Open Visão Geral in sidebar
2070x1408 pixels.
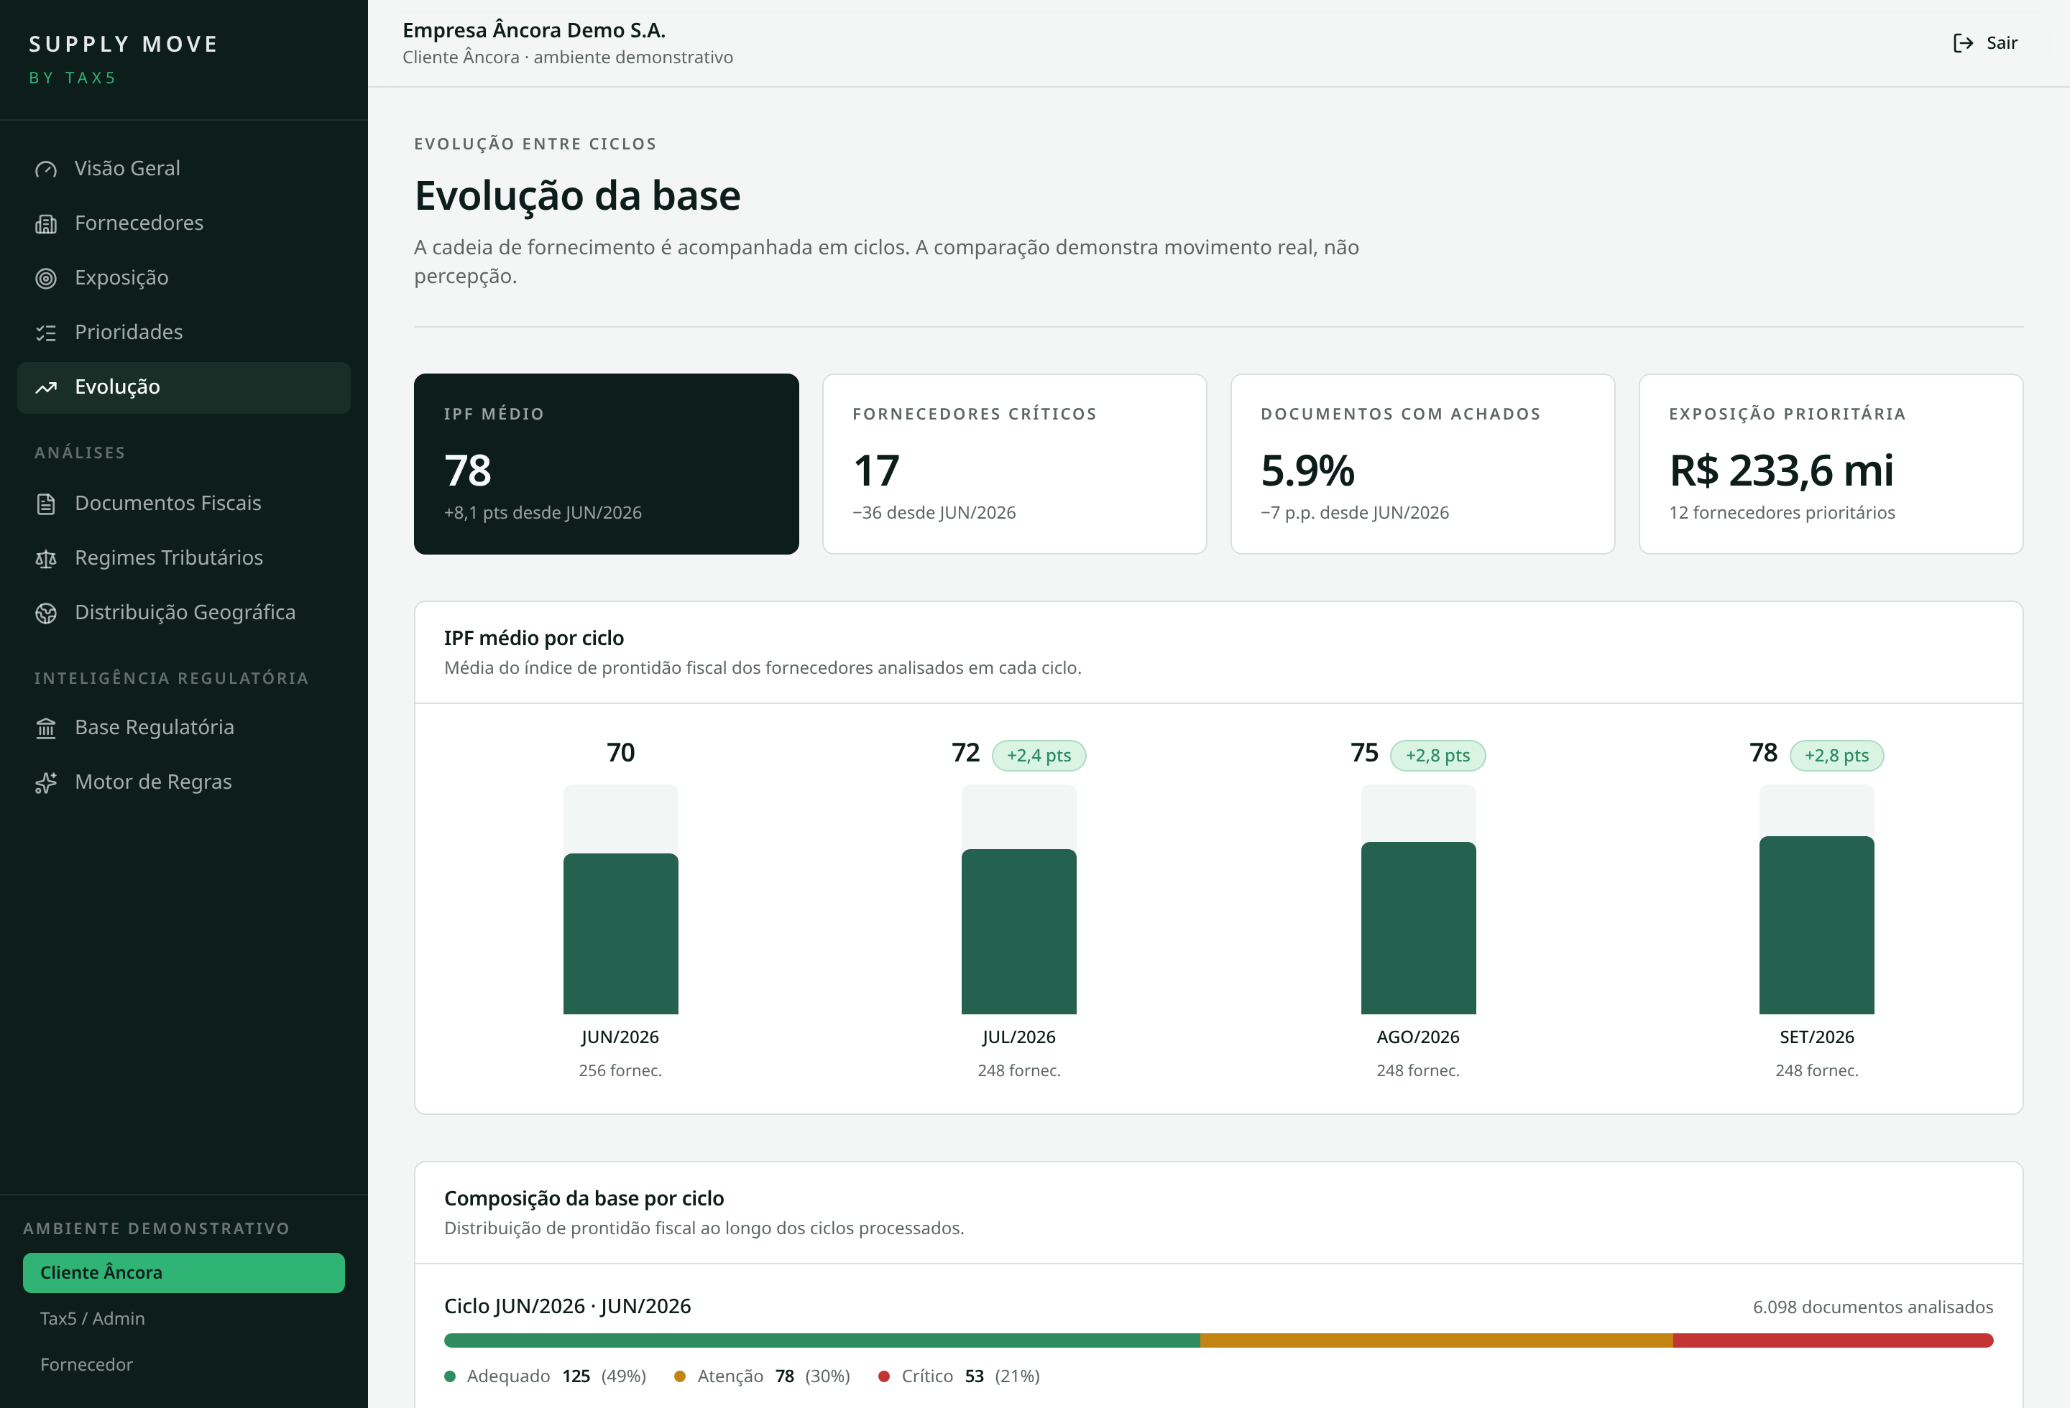pos(183,169)
